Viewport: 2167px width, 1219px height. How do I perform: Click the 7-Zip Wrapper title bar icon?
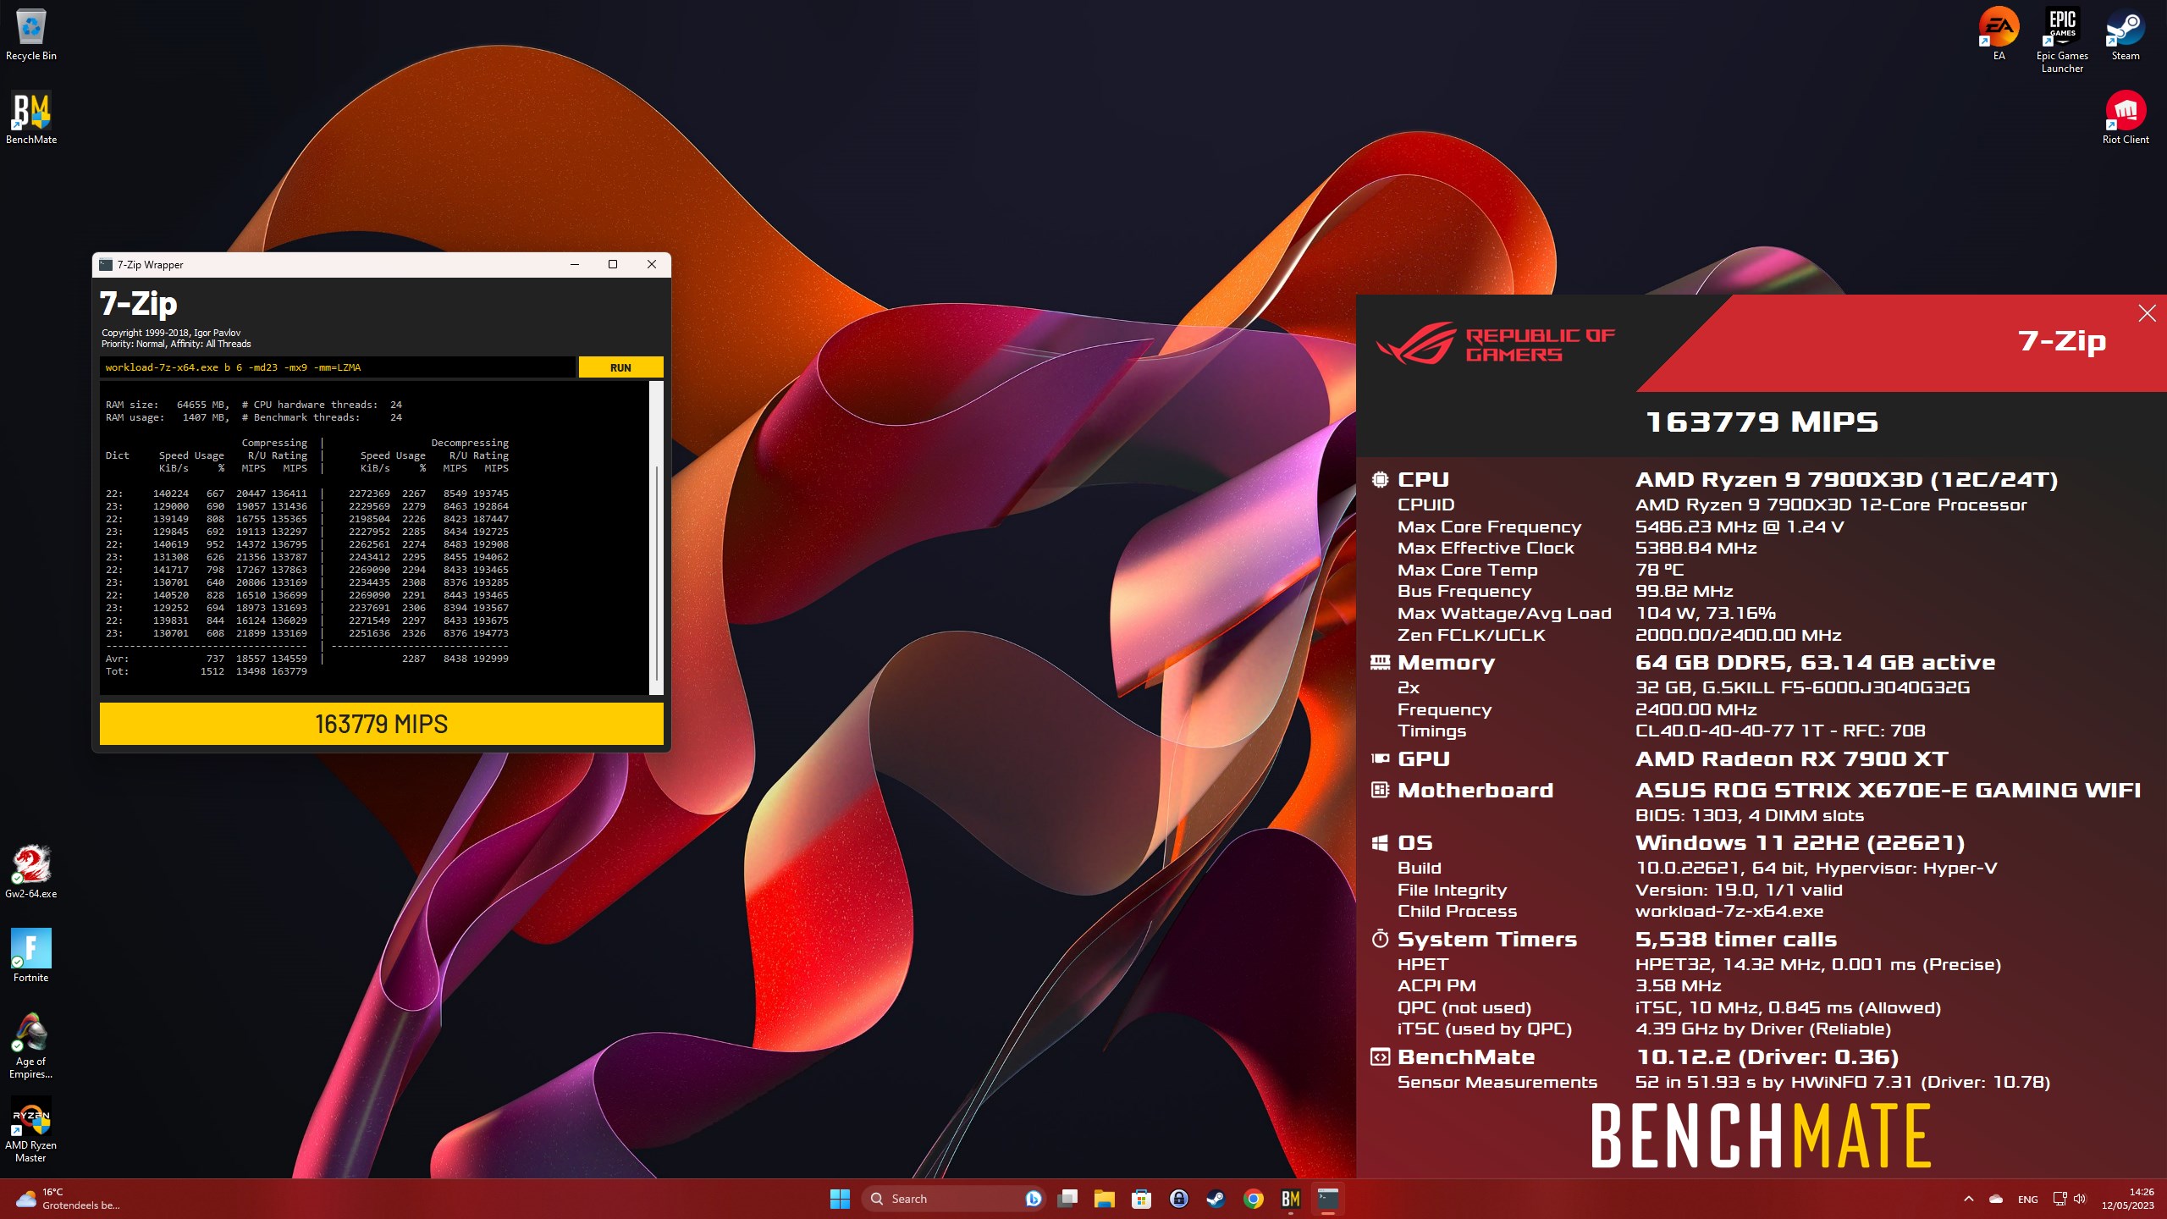[106, 265]
